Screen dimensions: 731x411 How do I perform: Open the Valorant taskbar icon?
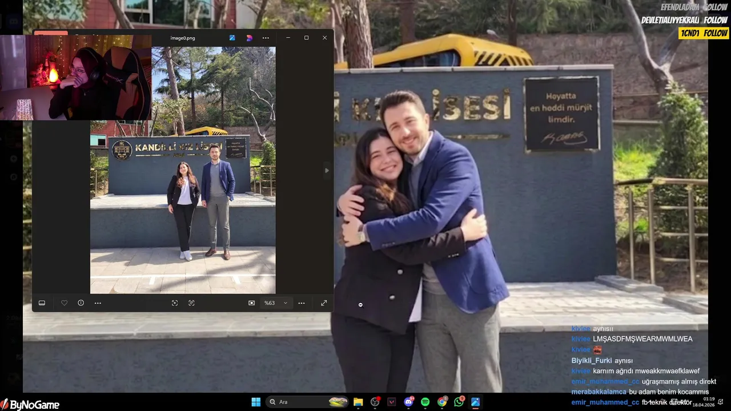tap(392, 402)
